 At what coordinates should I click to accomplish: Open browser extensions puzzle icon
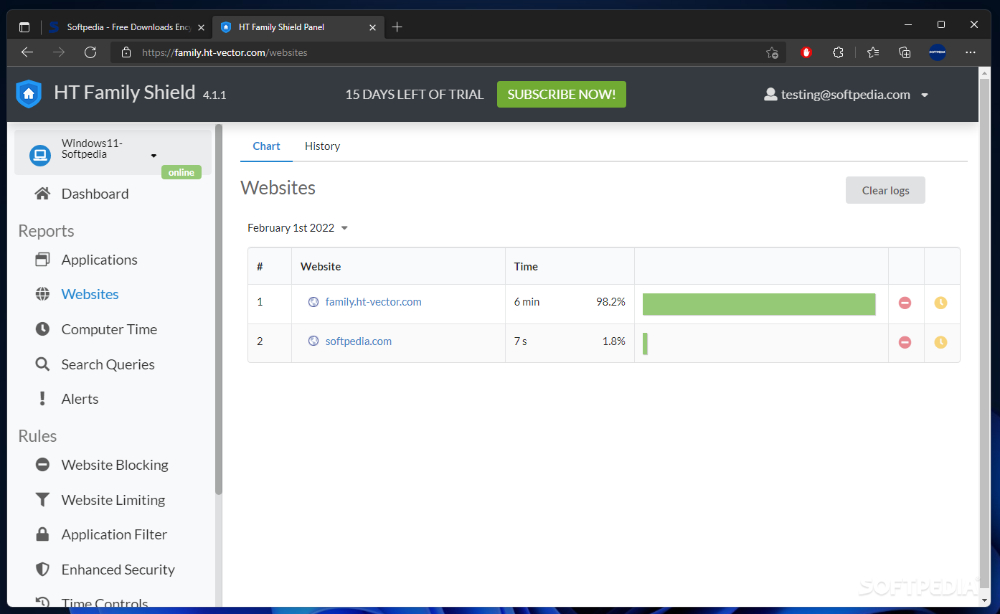click(x=838, y=52)
